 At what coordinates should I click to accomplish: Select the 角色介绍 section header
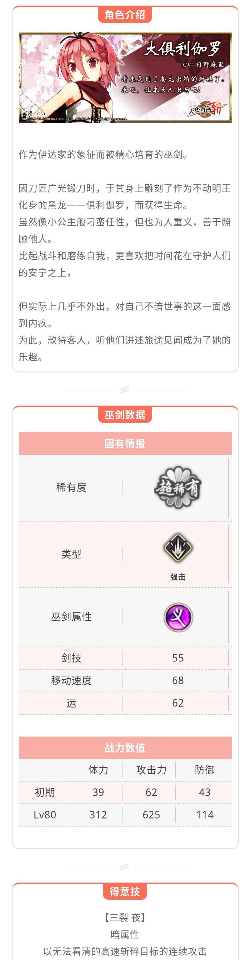tap(125, 15)
